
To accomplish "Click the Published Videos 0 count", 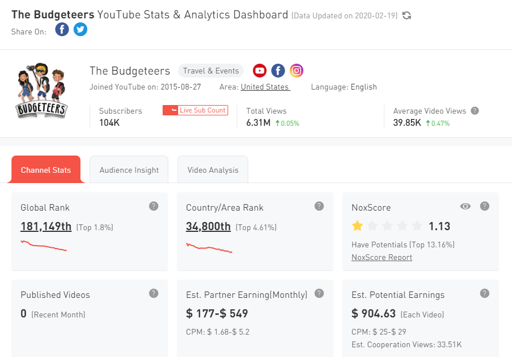I will (24, 313).
